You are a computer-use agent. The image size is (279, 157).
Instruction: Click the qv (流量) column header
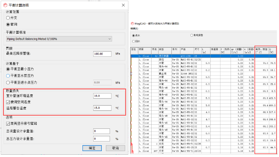tap(237, 51)
